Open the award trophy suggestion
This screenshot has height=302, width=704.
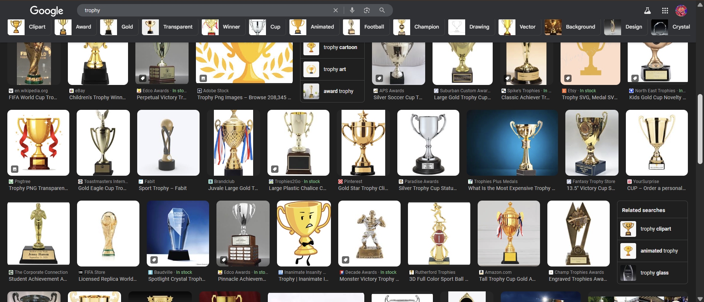click(332, 91)
